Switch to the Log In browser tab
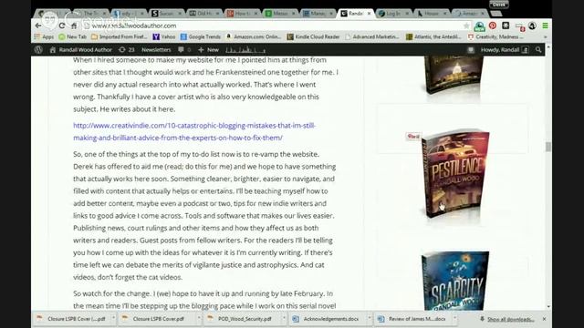 coord(393,14)
